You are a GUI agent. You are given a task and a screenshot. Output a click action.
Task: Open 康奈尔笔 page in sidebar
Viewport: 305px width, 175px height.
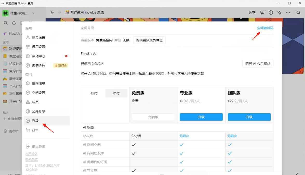tap(12, 79)
